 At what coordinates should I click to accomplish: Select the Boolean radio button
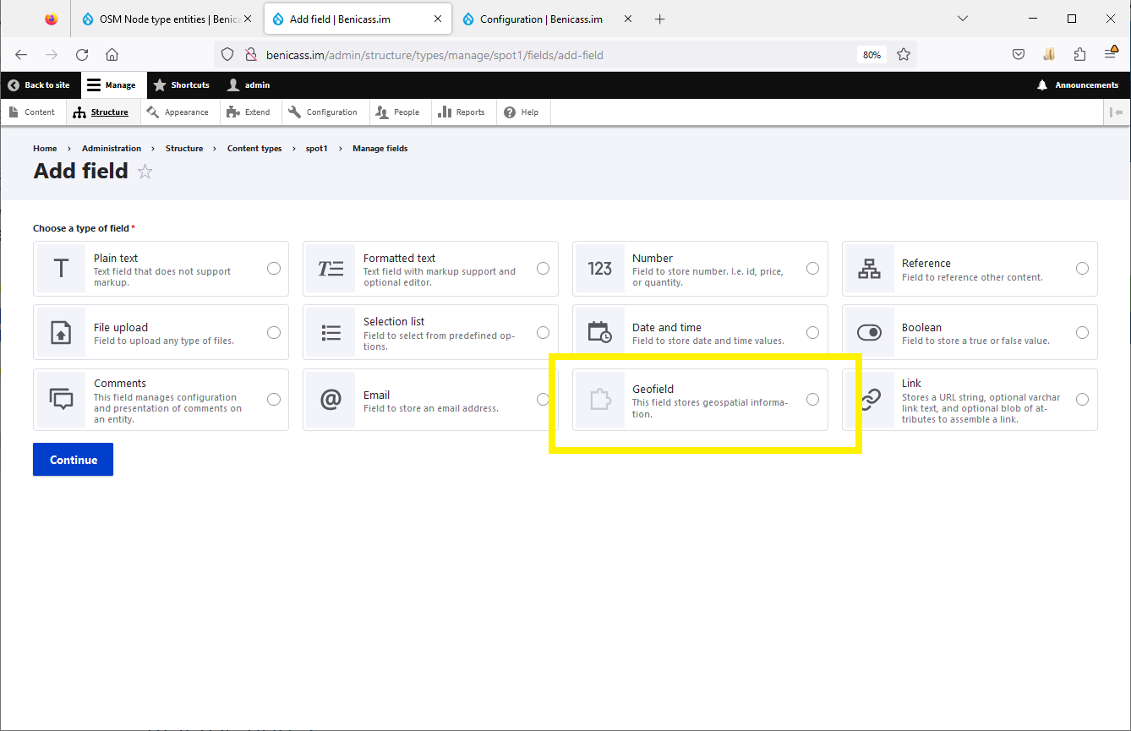[x=1082, y=333]
